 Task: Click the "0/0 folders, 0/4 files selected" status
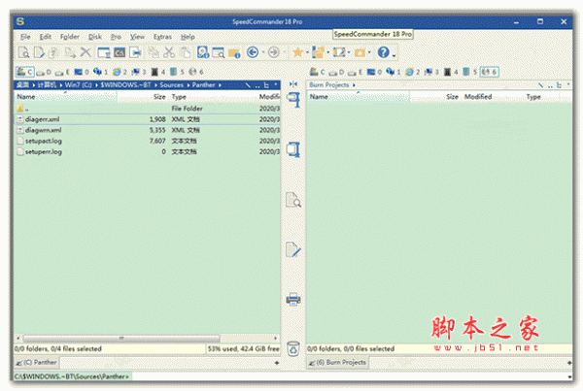pyautogui.click(x=58, y=348)
